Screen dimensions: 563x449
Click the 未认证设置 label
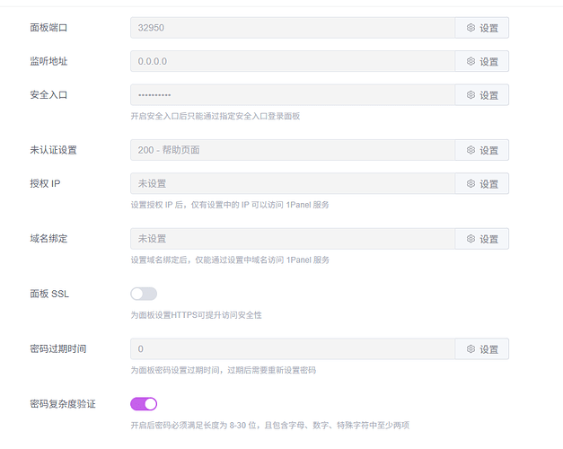coord(53,150)
